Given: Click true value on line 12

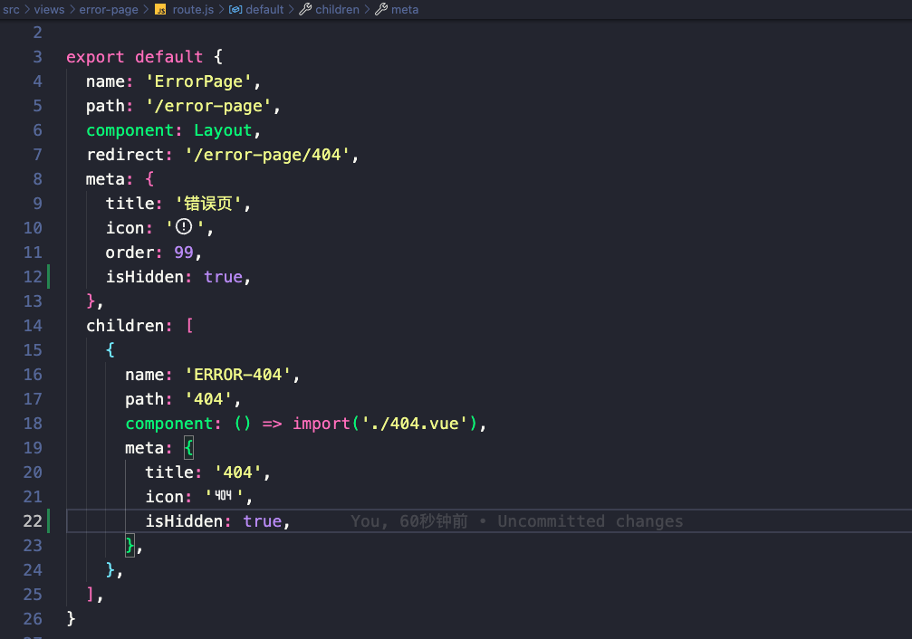Looking at the screenshot, I should point(223,277).
